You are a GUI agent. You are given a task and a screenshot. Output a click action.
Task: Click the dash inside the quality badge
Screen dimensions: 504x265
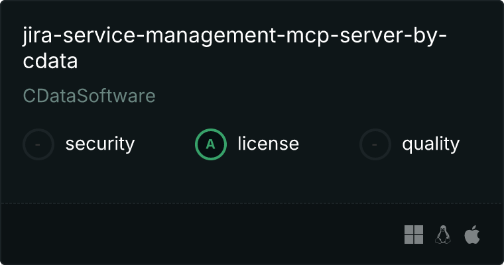tap(375, 144)
